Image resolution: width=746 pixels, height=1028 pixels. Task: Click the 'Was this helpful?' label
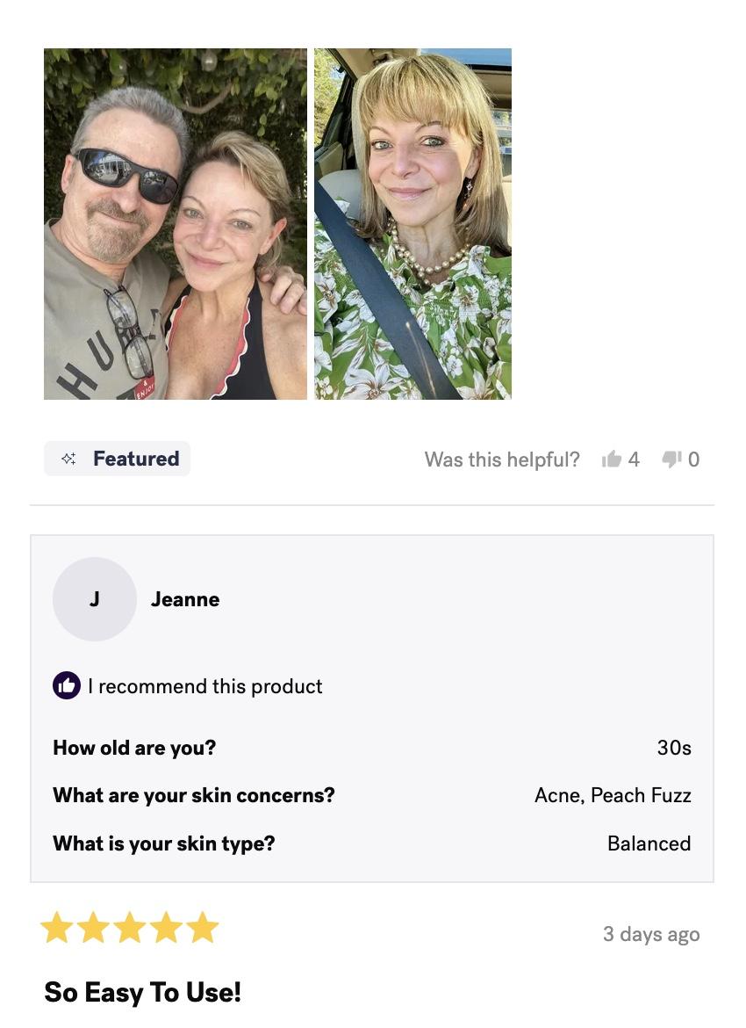pos(502,459)
